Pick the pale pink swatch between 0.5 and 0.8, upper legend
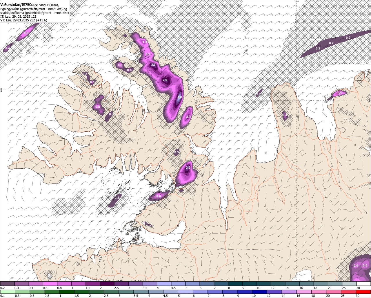The image size is (371, 298). point(50,284)
